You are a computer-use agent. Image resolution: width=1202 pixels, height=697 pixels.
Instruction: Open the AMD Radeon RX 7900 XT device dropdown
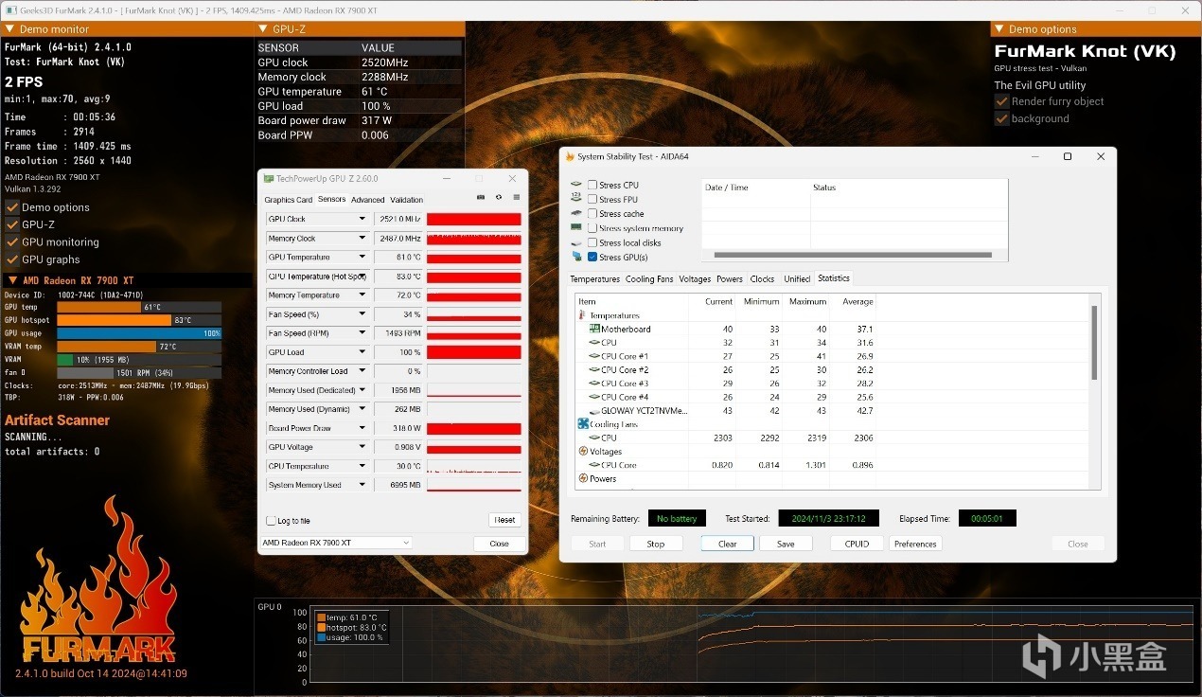(x=336, y=543)
